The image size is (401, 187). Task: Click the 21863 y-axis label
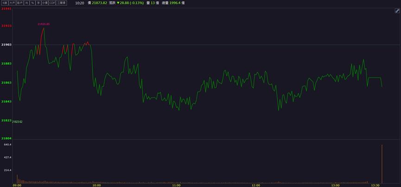[6, 83]
